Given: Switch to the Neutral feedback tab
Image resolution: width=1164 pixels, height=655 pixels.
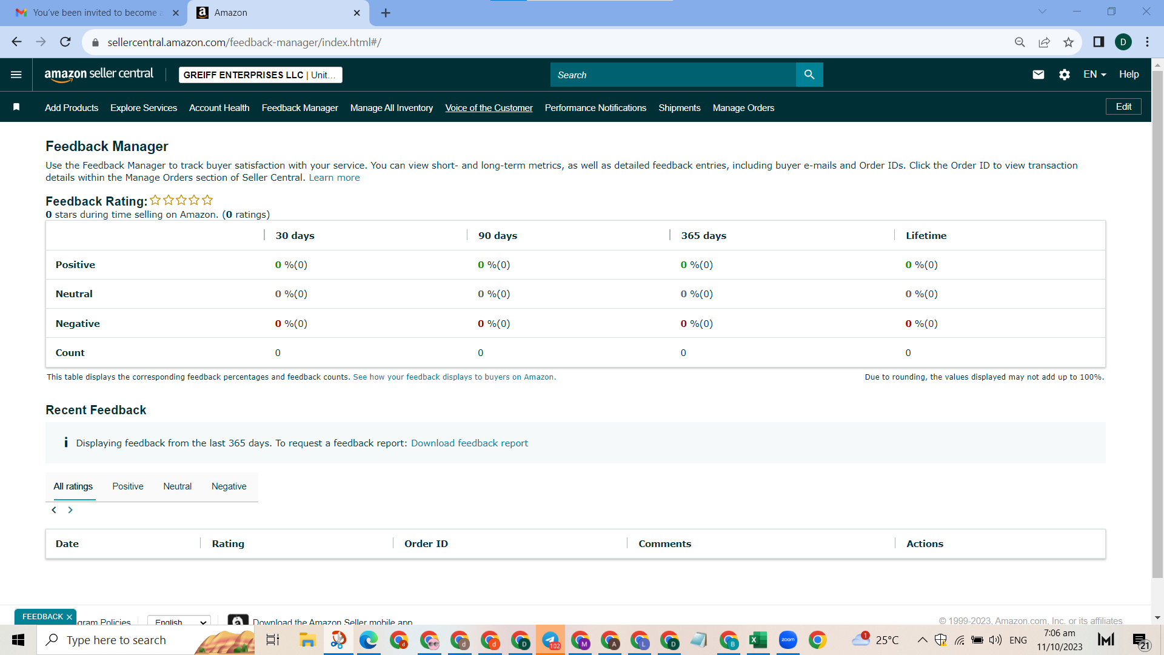Looking at the screenshot, I should point(177,486).
